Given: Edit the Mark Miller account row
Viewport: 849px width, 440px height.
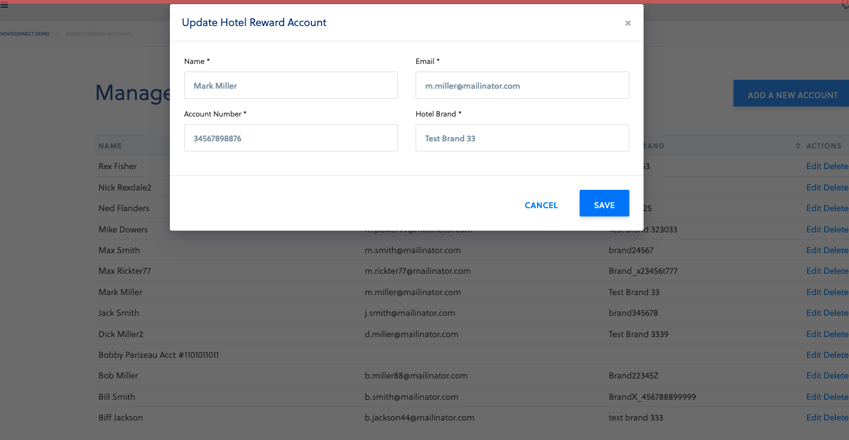Looking at the screenshot, I should [813, 292].
